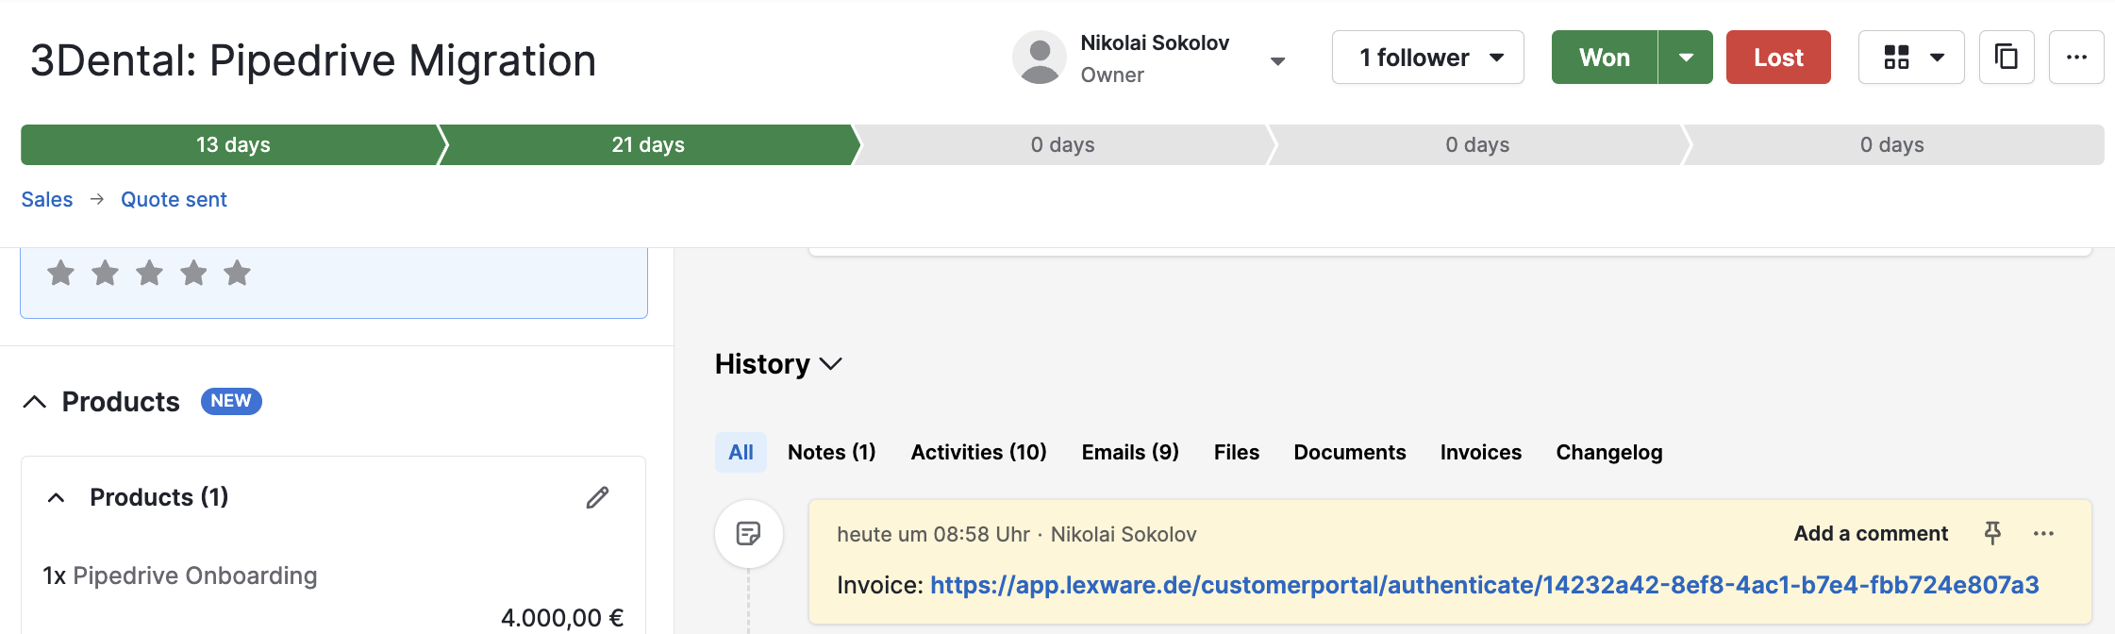Image resolution: width=2115 pixels, height=634 pixels.
Task: Click the note timestamp heute um 08:58 Uhr
Action: [x=933, y=534]
